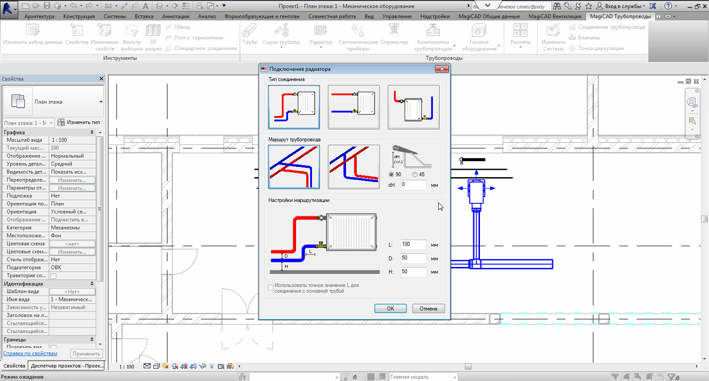This screenshot has width=709, height=381.
Task: Open the 'План этажа: 1 - М' instance dropdown
Action: [x=29, y=123]
